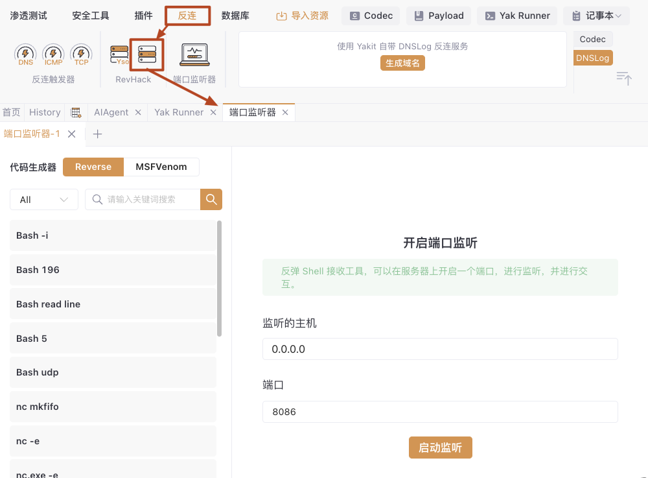Click the 启动监听 start button
Image resolution: width=648 pixels, height=478 pixels.
440,448
